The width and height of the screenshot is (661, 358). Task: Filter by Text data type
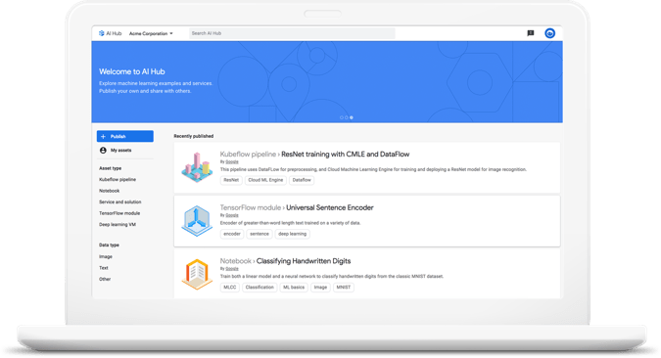104,268
